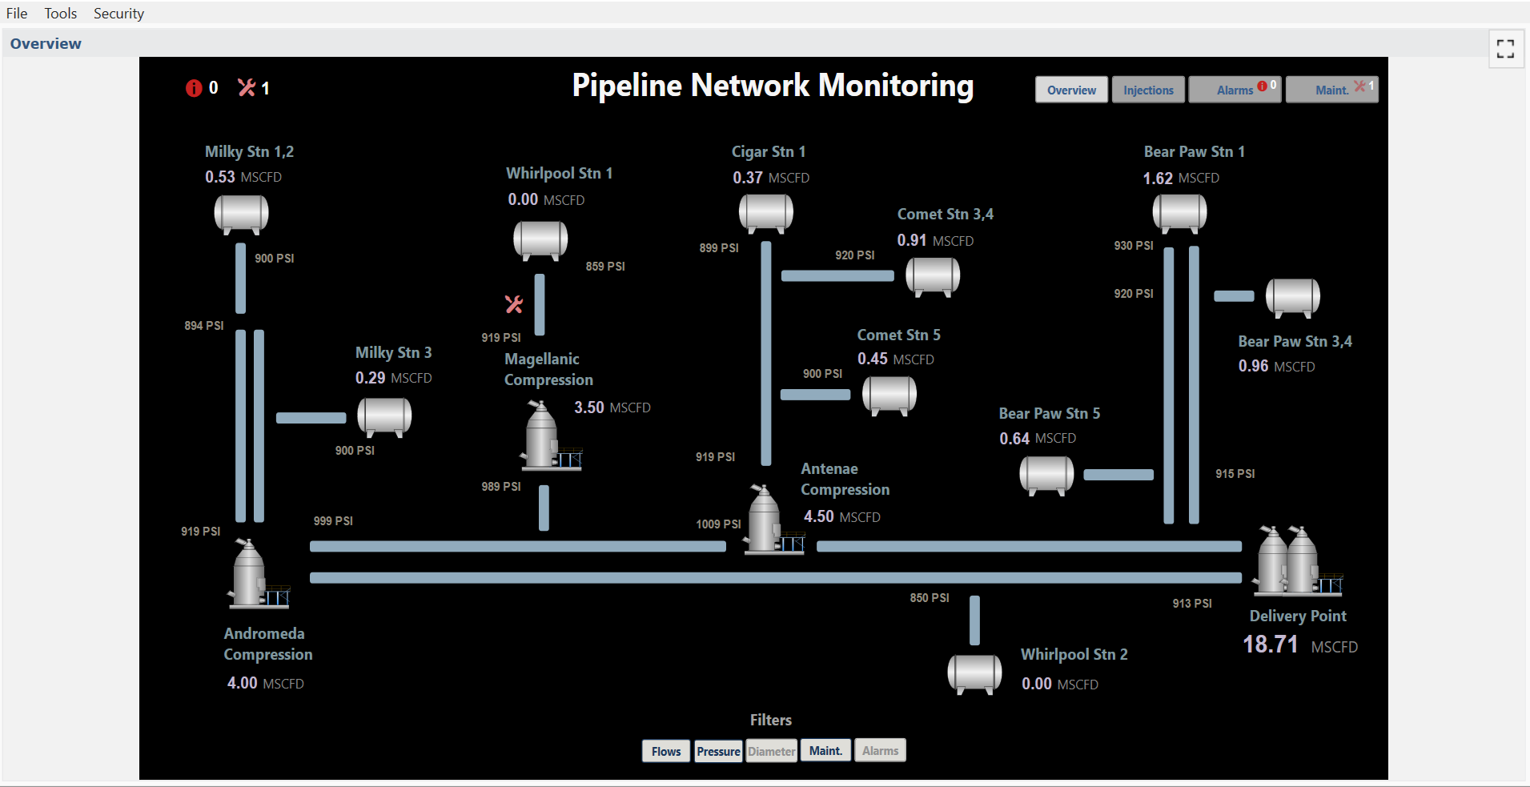This screenshot has width=1530, height=787.
Task: Click the Antenae Compression compressor icon
Action: point(764,520)
